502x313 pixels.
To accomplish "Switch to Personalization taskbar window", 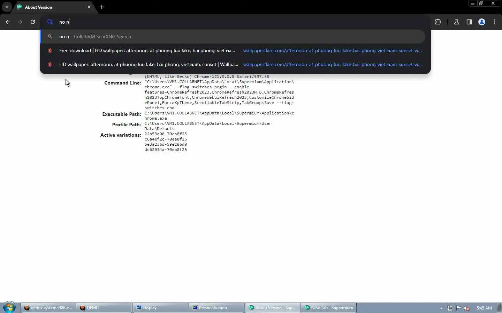I will pyautogui.click(x=216, y=308).
